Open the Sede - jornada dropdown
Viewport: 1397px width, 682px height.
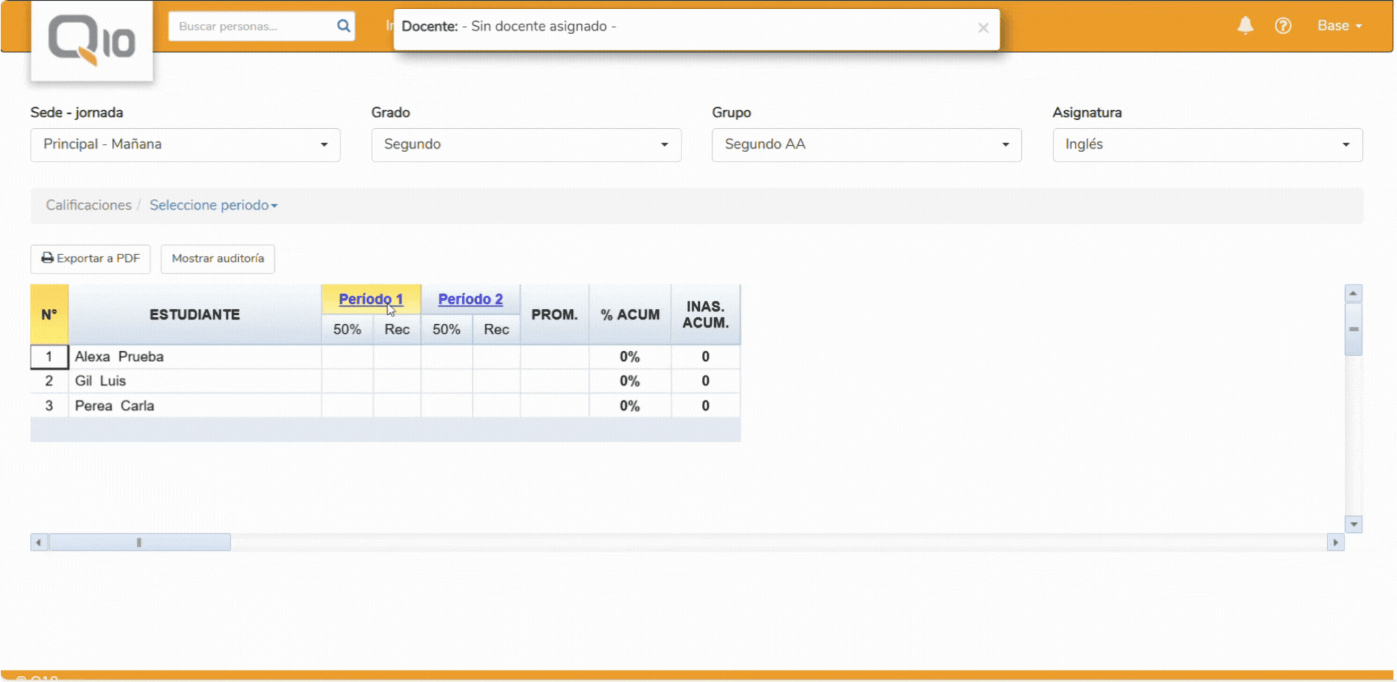tap(185, 145)
